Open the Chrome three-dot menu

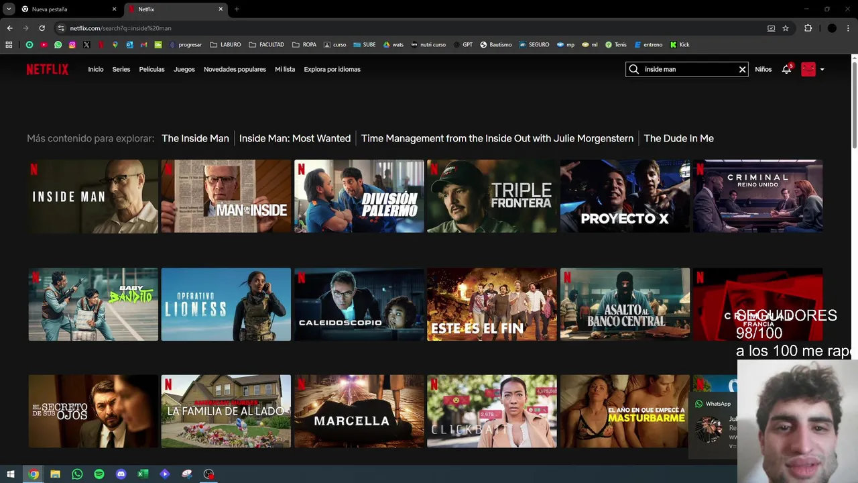coord(849,28)
